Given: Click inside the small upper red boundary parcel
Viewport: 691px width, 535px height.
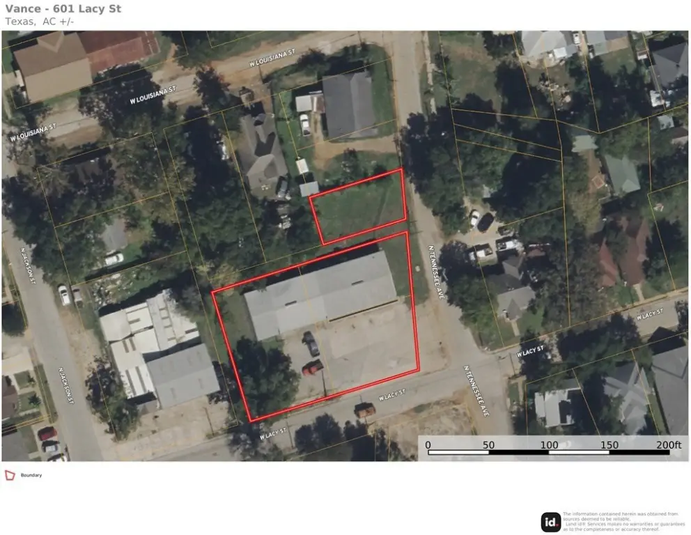Looking at the screenshot, I should (x=359, y=207).
